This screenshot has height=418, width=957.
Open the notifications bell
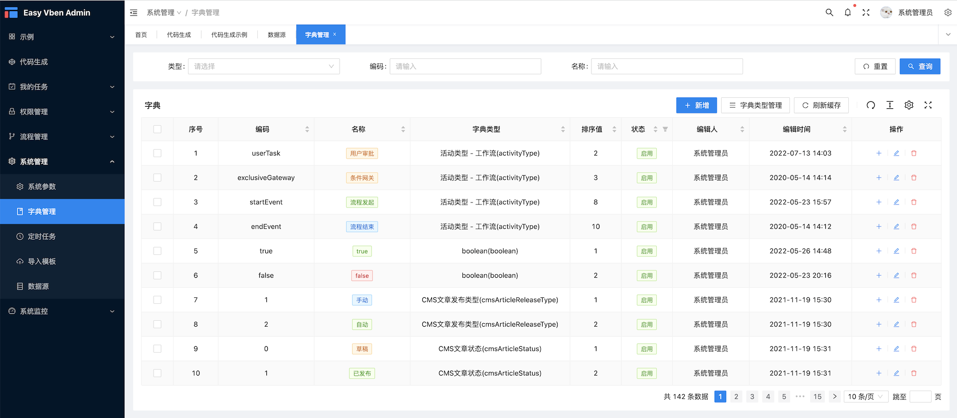[848, 12]
